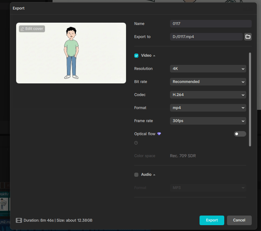Click the blue Export button
Image resolution: width=261 pixels, height=231 pixels.
coord(212,220)
